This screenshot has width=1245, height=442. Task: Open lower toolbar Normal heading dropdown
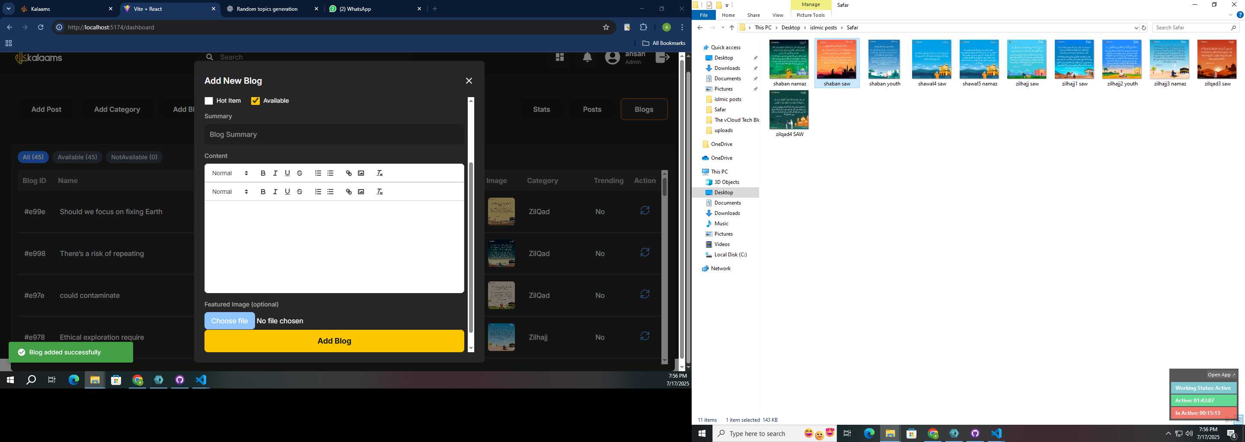click(x=230, y=192)
